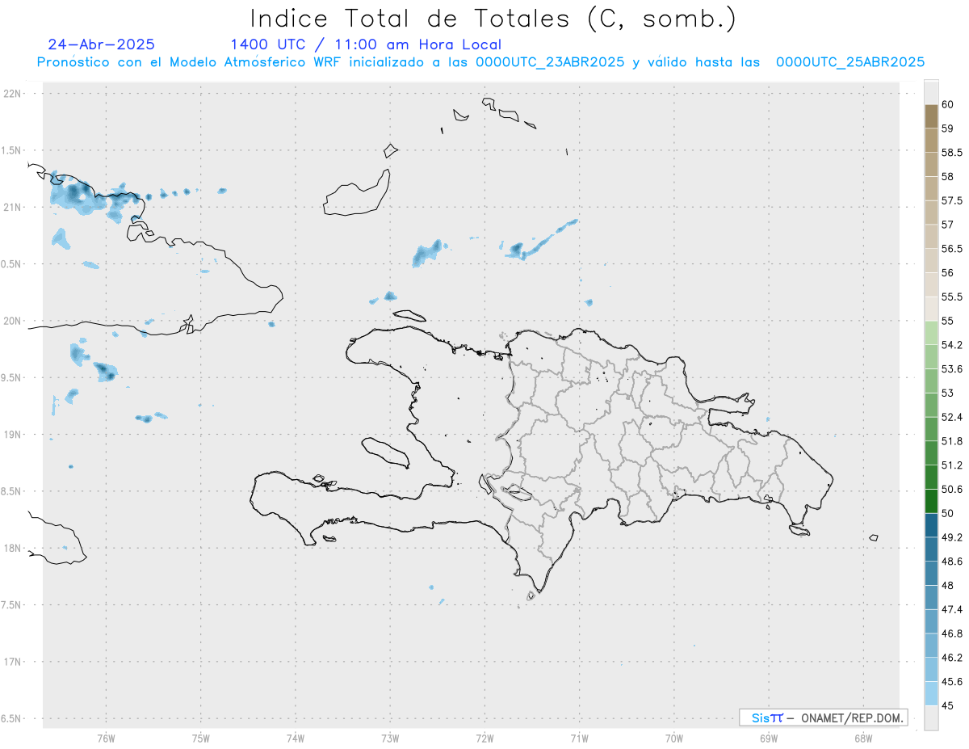Click colorbar value '56.5'
969x749 pixels.
952,249
